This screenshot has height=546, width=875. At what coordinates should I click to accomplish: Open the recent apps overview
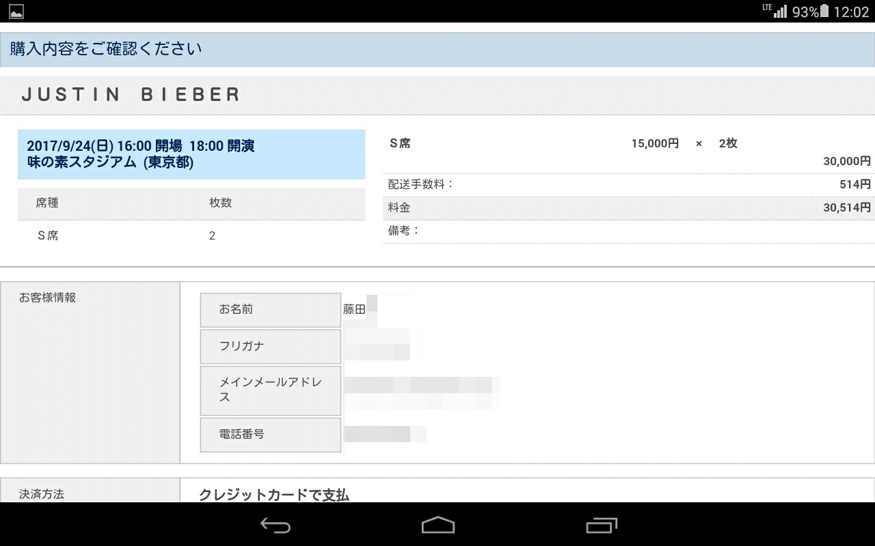(602, 525)
